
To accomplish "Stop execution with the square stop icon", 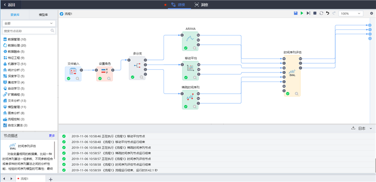I will click(x=315, y=14).
